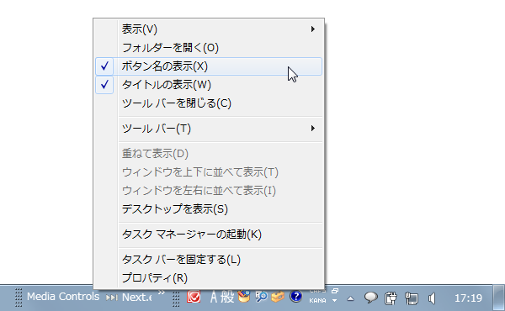Toggle ボタン名の表示(X) checkmark option

(x=209, y=66)
